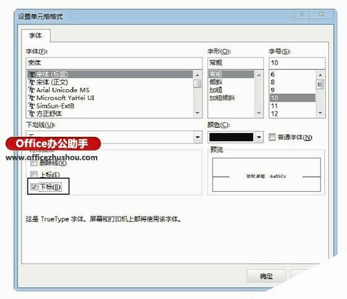This screenshot has height=299, width=347.
Task: Select font size 10 in list
Action: coord(292,98)
